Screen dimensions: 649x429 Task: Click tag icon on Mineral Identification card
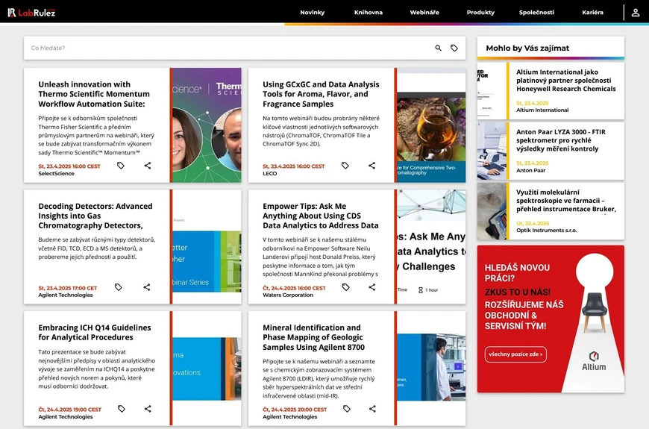(x=347, y=409)
